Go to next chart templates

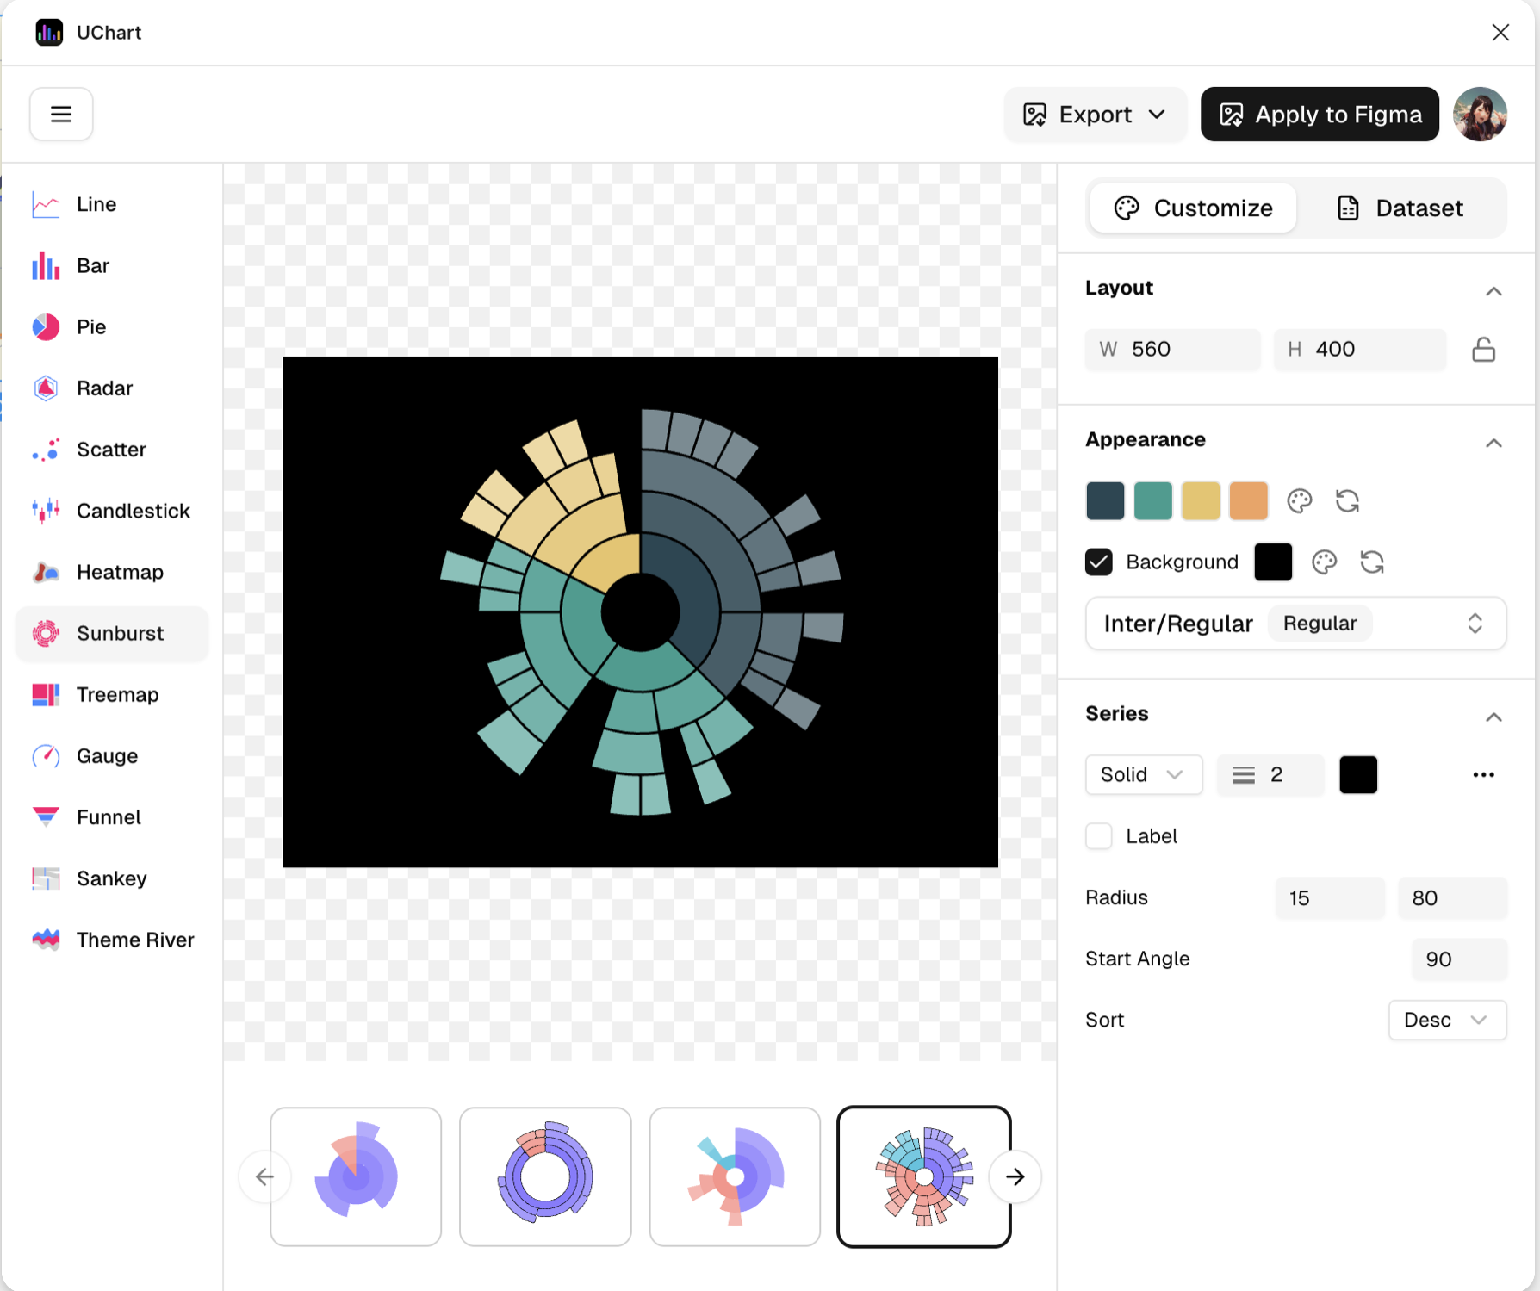[1015, 1176]
